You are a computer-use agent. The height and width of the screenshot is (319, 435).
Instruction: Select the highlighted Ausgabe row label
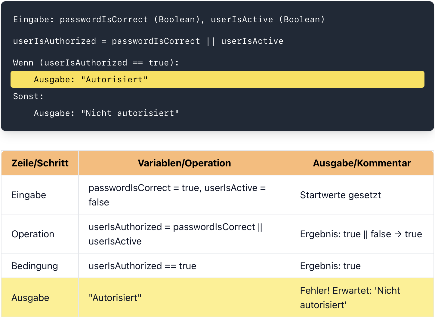click(x=40, y=298)
